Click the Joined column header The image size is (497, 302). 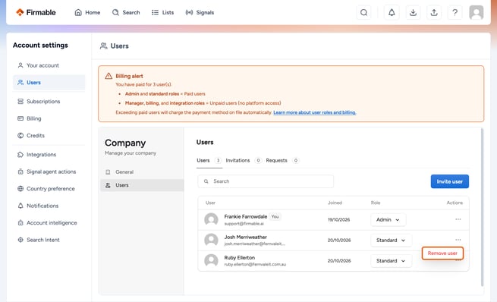(335, 203)
